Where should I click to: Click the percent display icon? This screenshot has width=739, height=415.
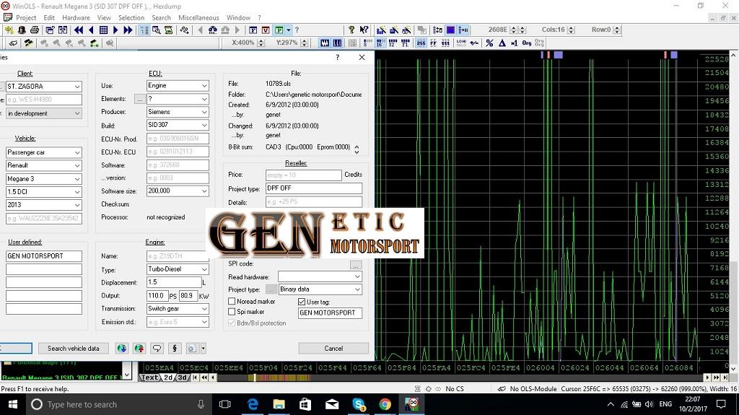(x=489, y=43)
